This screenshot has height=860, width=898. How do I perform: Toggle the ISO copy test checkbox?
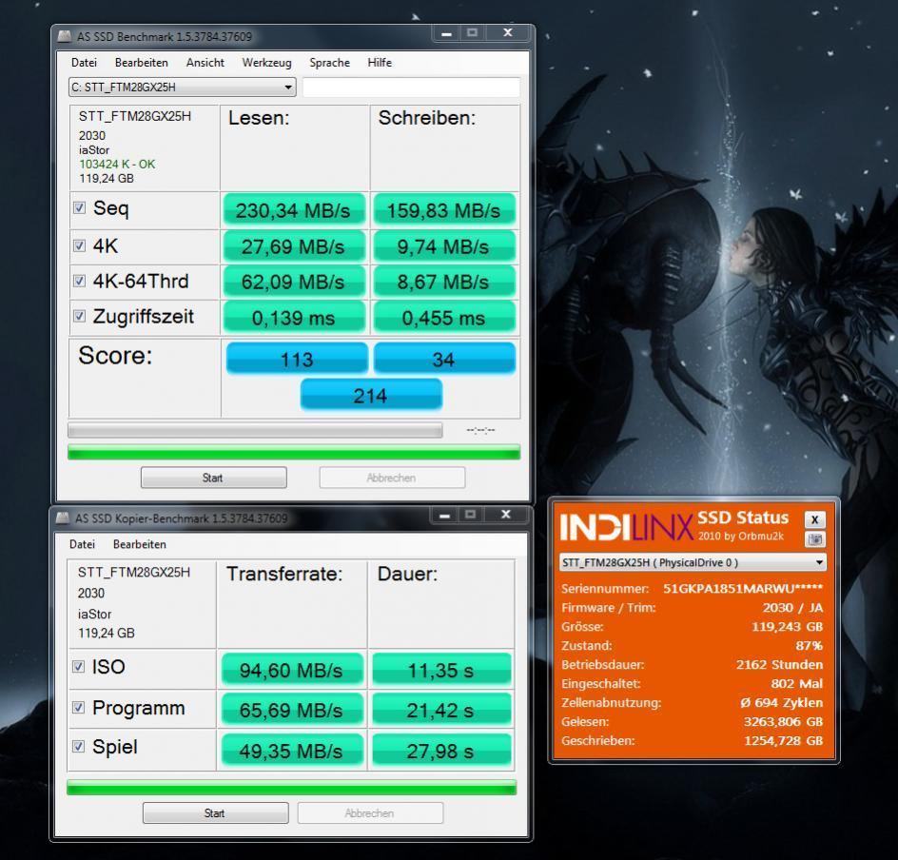[x=78, y=667]
